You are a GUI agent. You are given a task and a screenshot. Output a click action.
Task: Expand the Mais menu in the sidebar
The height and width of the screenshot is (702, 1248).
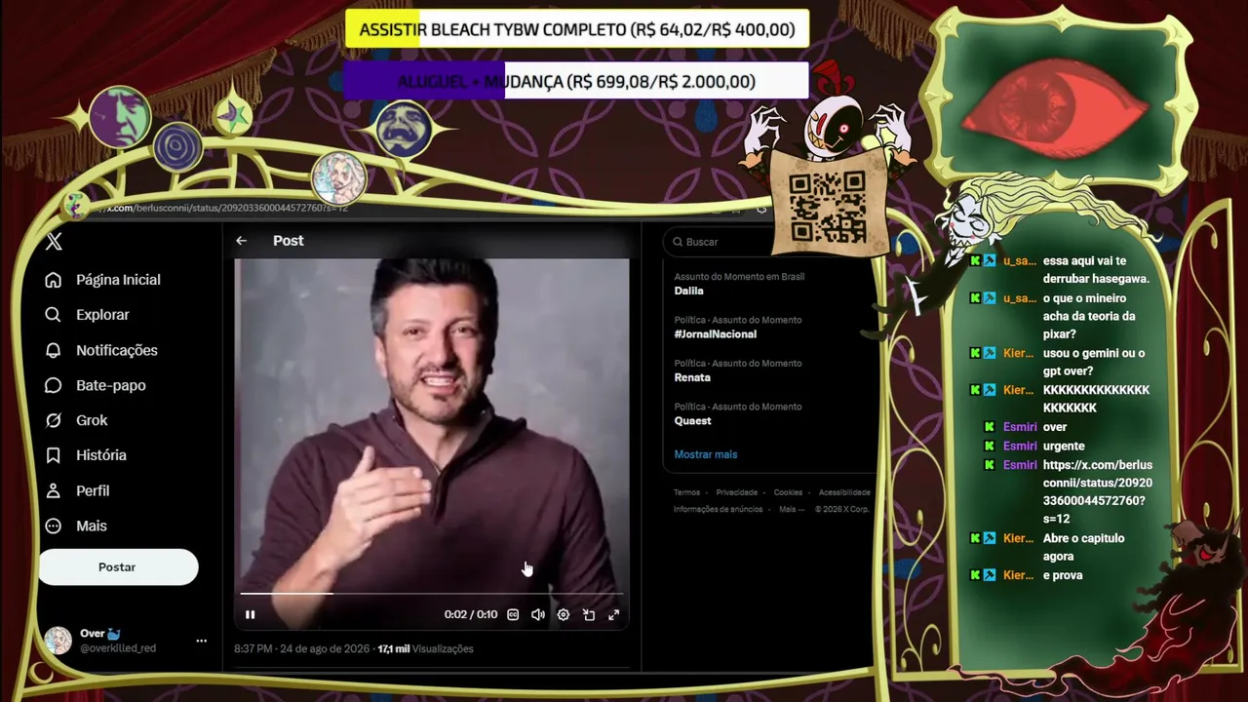pyautogui.click(x=76, y=526)
